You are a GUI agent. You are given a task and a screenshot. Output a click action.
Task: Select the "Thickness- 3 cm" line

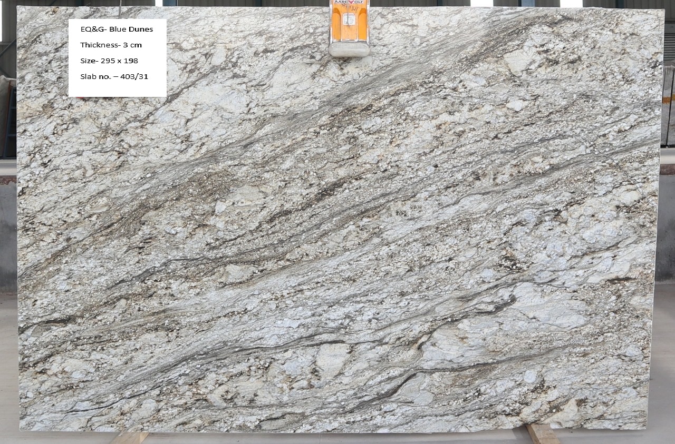[x=111, y=45]
